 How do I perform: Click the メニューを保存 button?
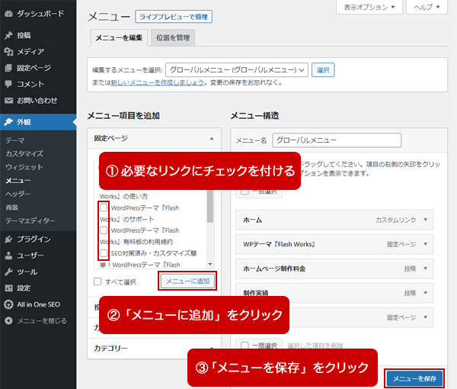pyautogui.click(x=414, y=378)
